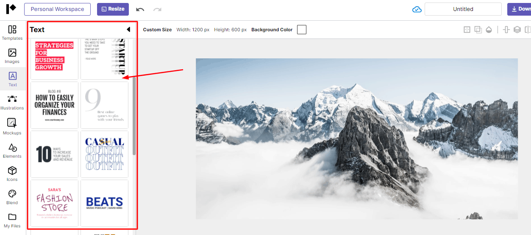Image resolution: width=531 pixels, height=235 pixels.
Task: Open the Templates sidebar panel
Action: [12, 33]
